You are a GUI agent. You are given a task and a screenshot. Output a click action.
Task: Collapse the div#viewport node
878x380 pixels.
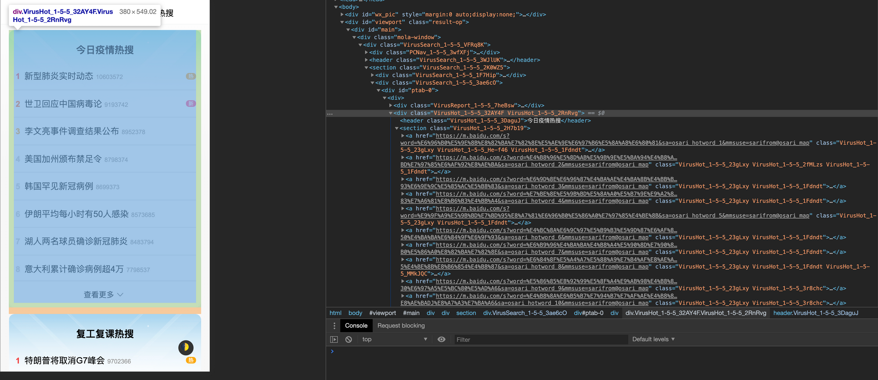point(342,22)
